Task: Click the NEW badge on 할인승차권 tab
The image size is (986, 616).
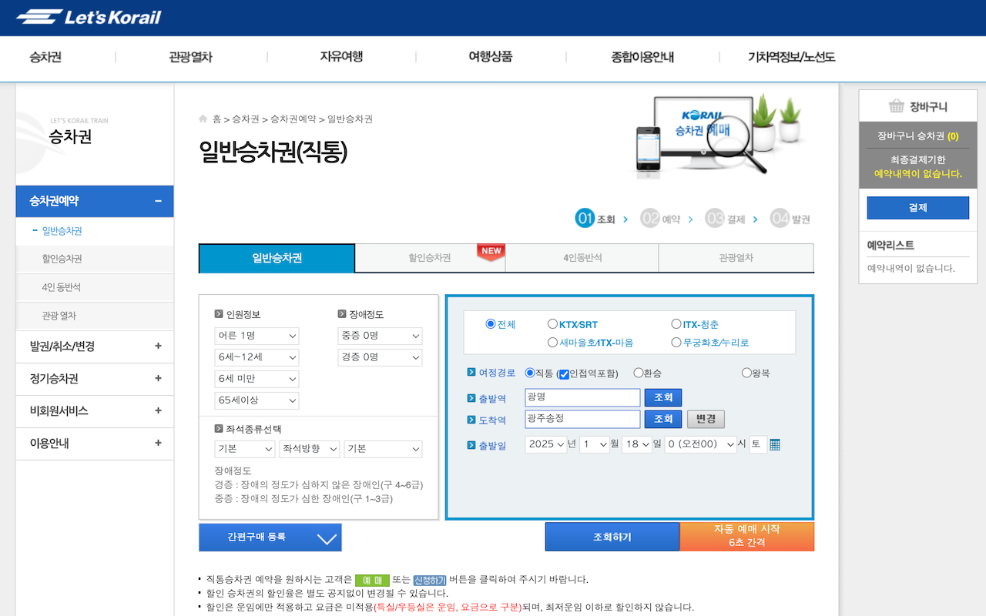Action: point(490,250)
